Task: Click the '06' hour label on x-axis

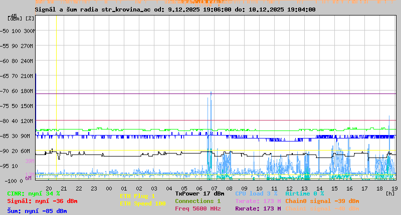Action: tap(199, 188)
